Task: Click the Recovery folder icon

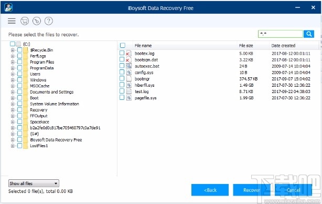Action: (x=26, y=110)
